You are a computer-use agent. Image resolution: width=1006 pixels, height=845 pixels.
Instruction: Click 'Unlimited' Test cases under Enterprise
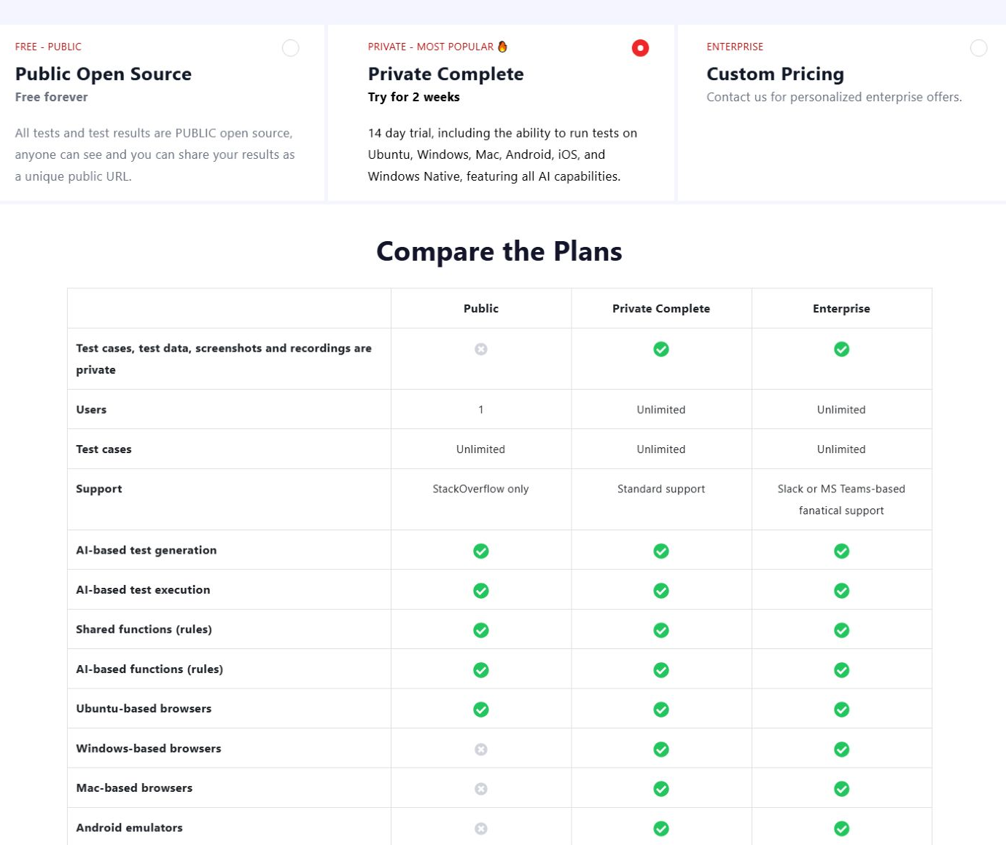(x=841, y=449)
